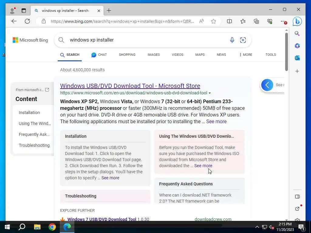The image size is (311, 233).
Task: Click the muted volume tray icon
Action: click(272, 227)
